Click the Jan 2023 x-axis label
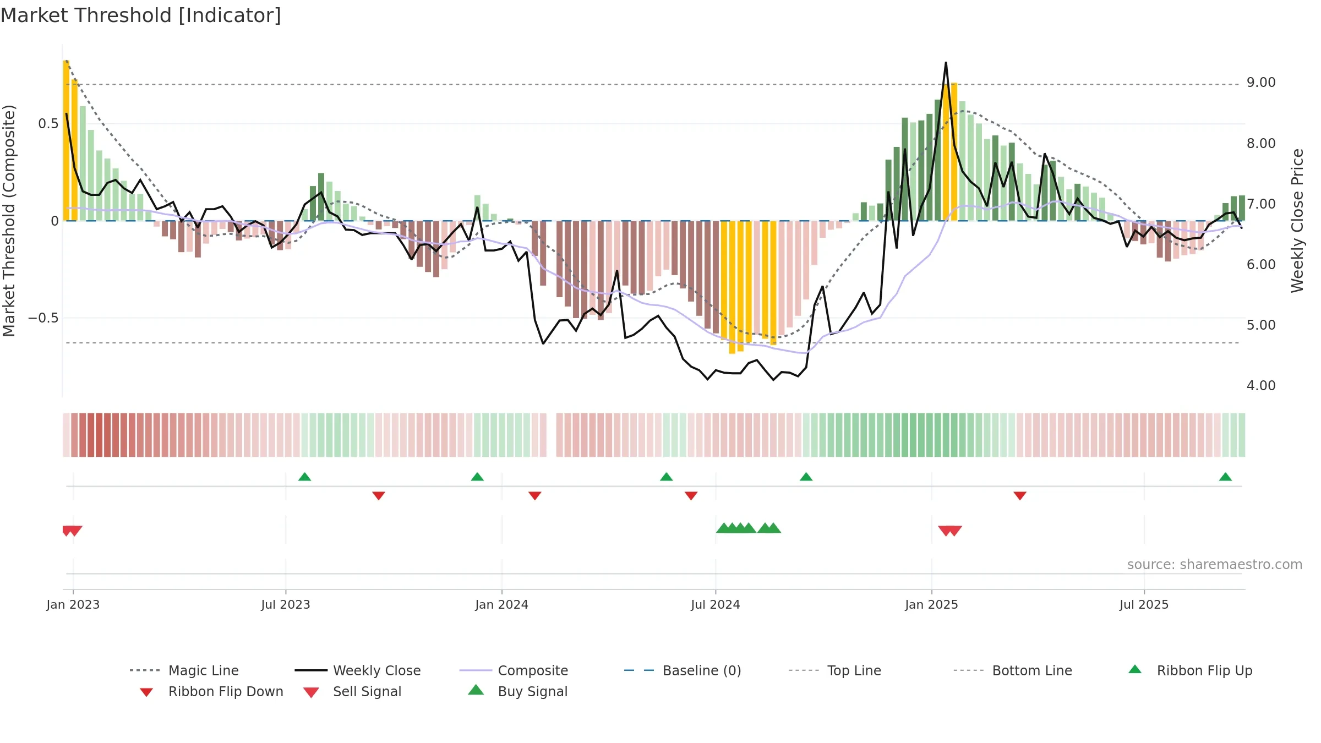 [x=73, y=605]
